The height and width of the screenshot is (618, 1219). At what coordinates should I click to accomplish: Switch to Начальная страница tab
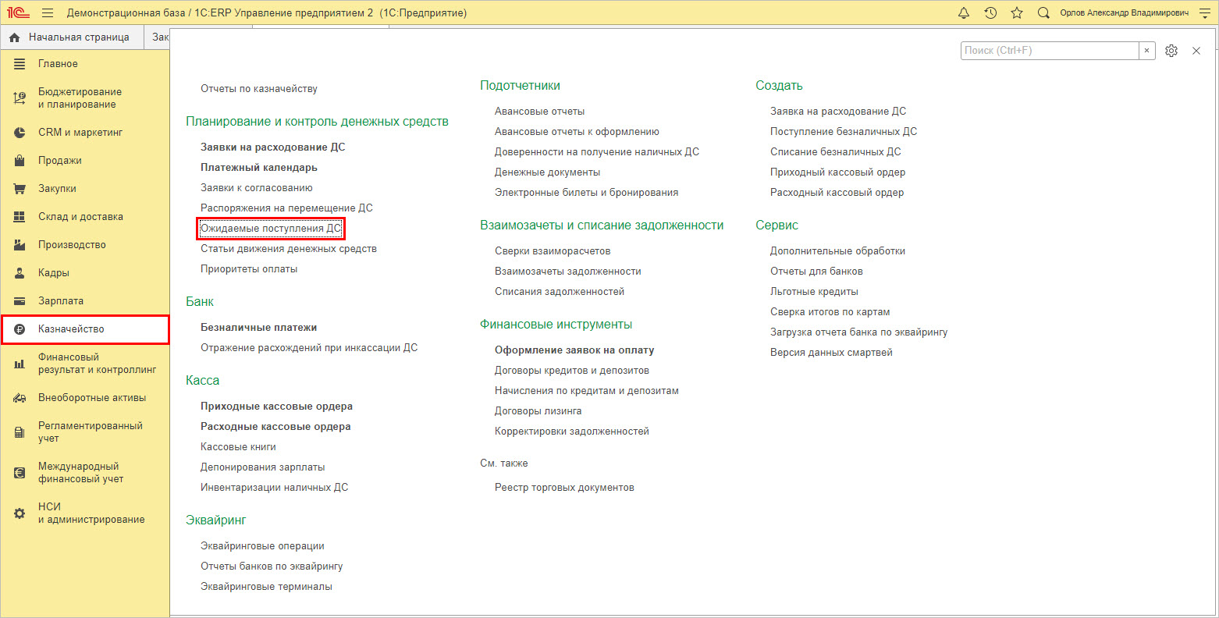point(73,37)
